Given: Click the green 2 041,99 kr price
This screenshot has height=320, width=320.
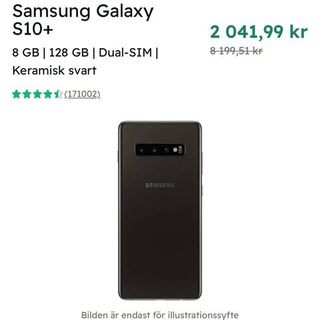Looking at the screenshot, I should pos(259,32).
